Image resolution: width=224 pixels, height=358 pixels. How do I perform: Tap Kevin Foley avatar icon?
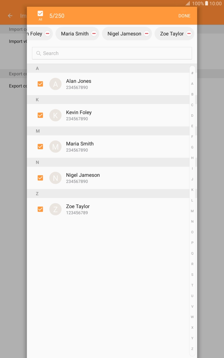pos(55,115)
